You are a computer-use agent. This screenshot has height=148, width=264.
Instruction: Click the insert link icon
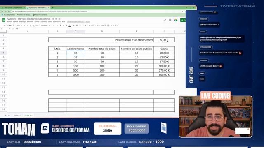click(103, 25)
